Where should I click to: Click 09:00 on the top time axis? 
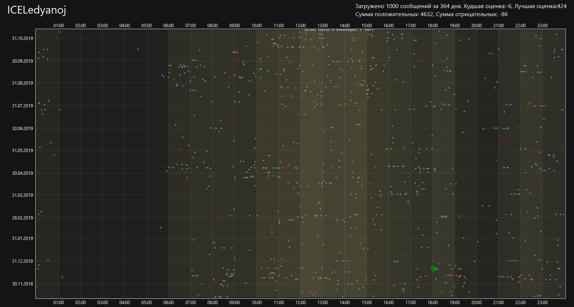tap(235, 26)
